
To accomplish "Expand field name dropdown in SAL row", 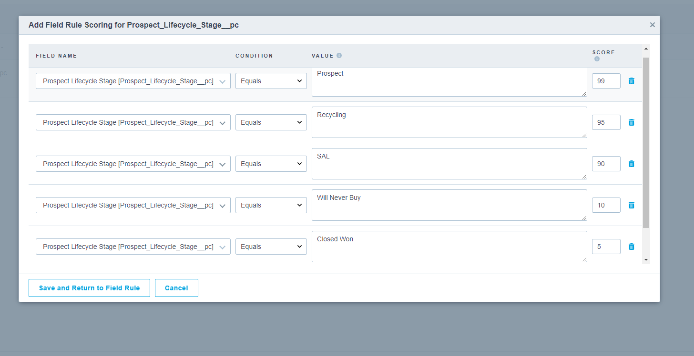I will (x=133, y=164).
